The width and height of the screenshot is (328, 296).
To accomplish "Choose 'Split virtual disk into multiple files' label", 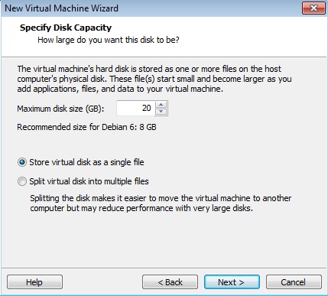I will 89,181.
